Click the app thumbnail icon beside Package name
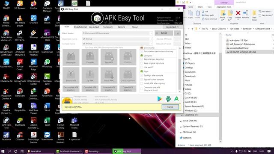 pos(67,101)
